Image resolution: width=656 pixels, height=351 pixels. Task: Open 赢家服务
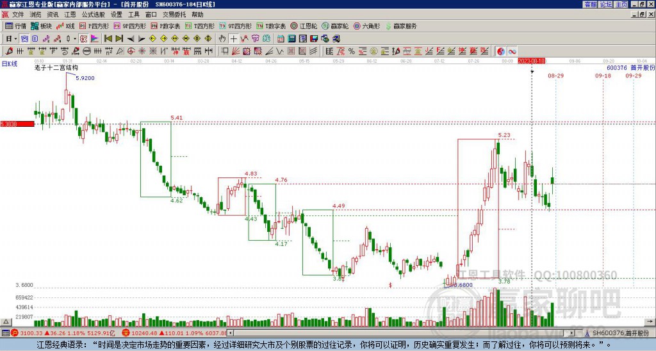coord(401,26)
